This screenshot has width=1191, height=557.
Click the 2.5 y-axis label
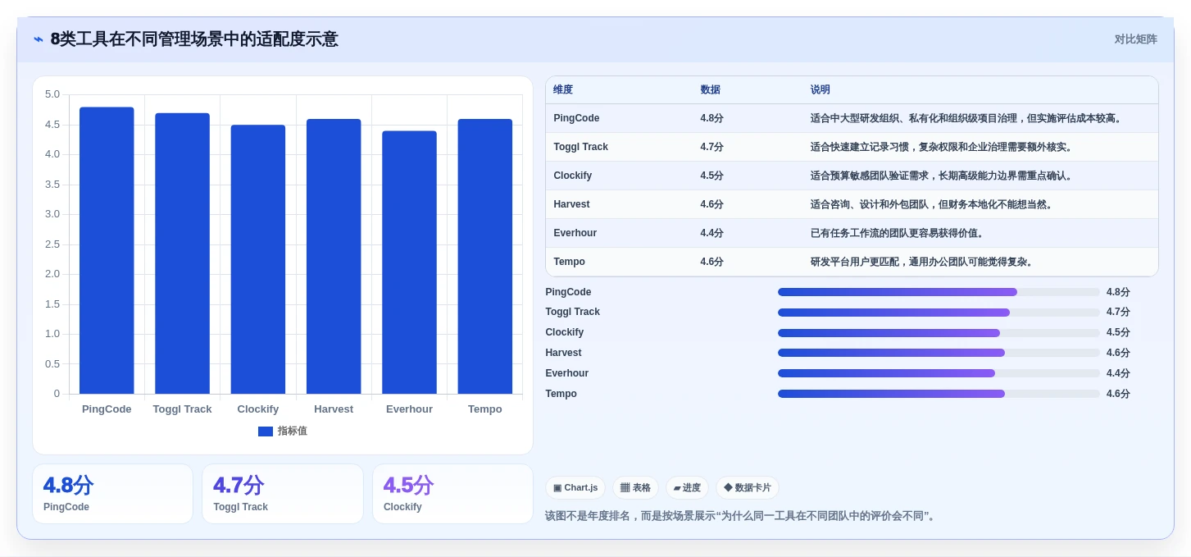click(x=52, y=244)
